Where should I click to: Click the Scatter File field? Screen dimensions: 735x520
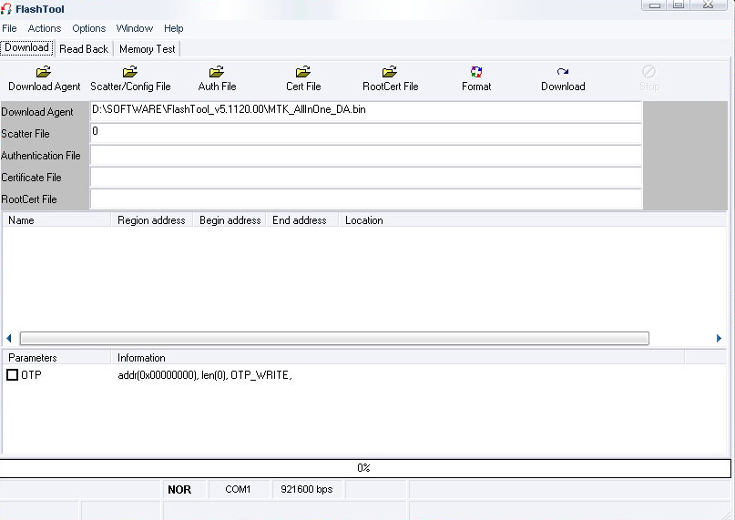pos(365,134)
